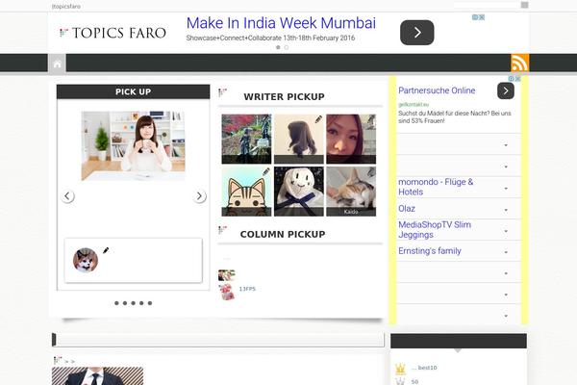
Task: Open the woman face writer thumbnail
Action: point(351,139)
